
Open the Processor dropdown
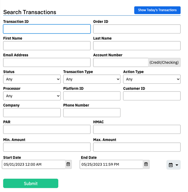click(x=32, y=96)
